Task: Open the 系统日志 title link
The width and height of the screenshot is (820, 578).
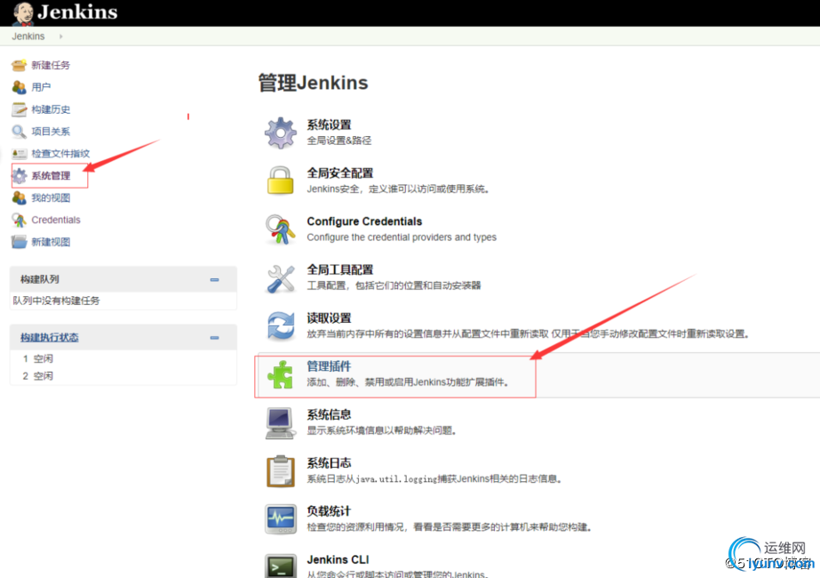Action: click(329, 463)
